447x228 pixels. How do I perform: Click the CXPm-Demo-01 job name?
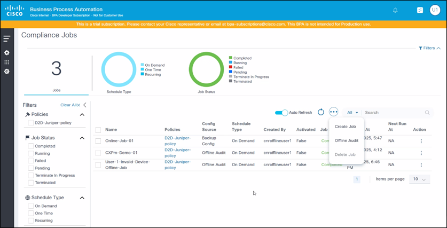click(x=121, y=153)
